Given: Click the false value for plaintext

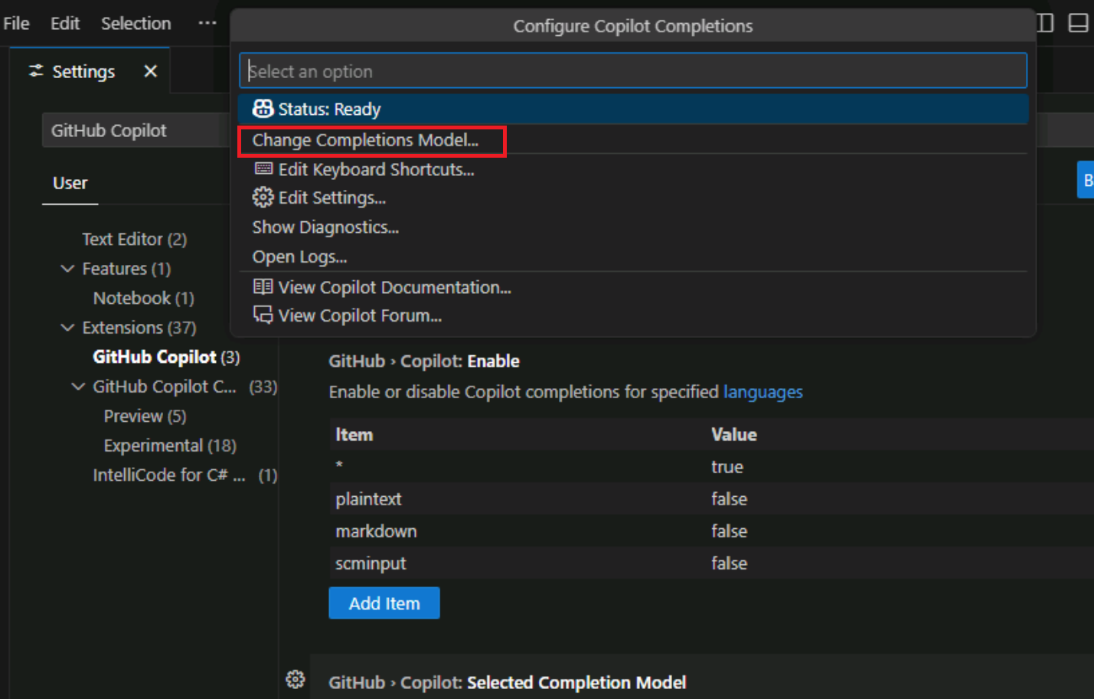Looking at the screenshot, I should click(730, 498).
